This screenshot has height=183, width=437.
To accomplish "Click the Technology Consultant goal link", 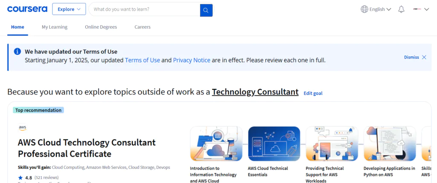I will tap(255, 92).
